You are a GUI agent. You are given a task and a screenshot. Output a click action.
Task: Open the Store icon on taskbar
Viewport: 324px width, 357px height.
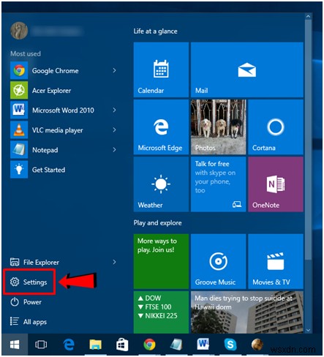[122, 345]
